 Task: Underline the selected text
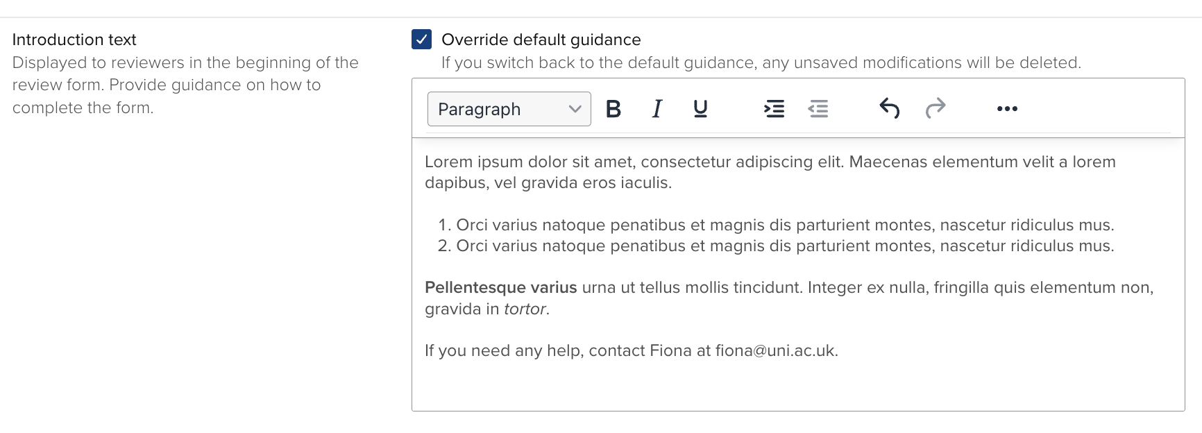[x=700, y=109]
